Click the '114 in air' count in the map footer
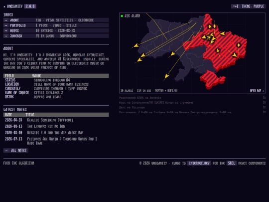This screenshot has height=202, width=269. click(144, 90)
